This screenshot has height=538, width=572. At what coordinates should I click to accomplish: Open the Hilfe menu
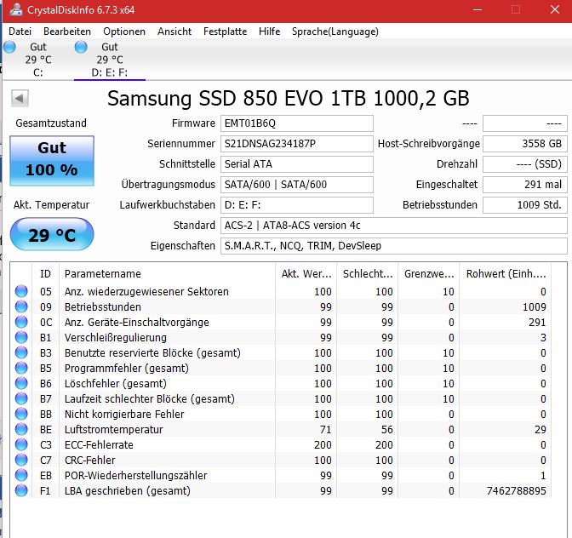270,31
